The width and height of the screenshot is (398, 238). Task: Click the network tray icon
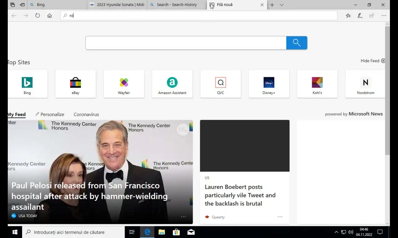(x=344, y=232)
